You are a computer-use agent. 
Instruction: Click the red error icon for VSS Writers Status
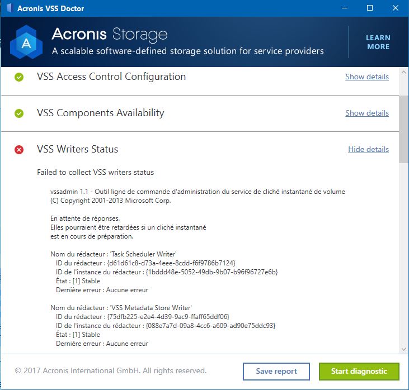(x=19, y=150)
